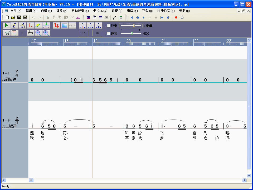Toggle the loop playback icon
Screen dimensions: 253x190
(182, 17)
